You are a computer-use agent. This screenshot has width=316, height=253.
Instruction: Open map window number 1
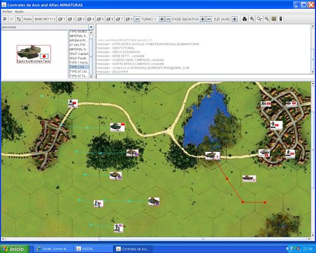(61, 19)
